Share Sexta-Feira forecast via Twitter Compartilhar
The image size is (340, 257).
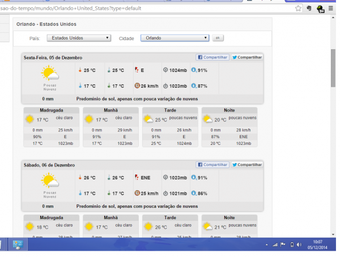[x=246, y=57]
